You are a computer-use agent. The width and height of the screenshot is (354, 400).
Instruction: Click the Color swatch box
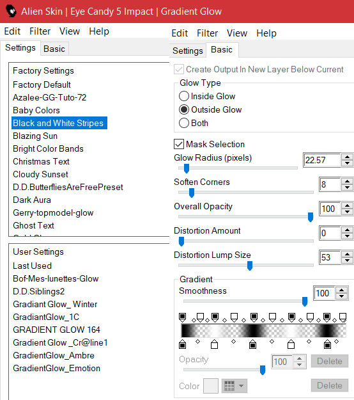click(x=211, y=386)
